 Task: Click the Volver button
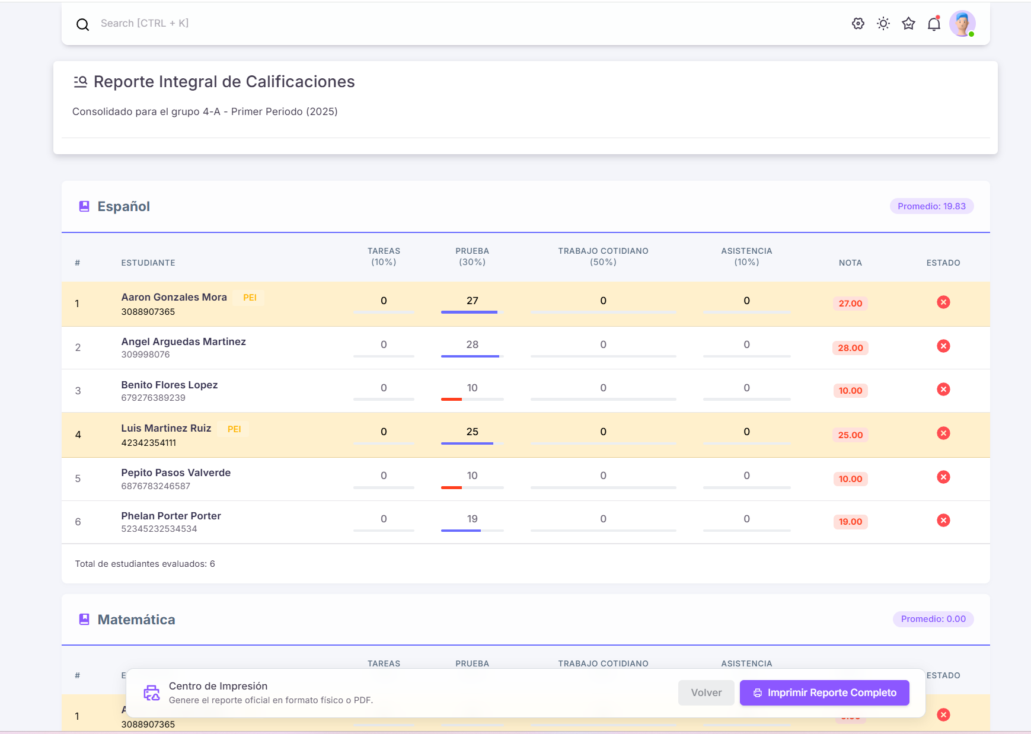pos(706,692)
